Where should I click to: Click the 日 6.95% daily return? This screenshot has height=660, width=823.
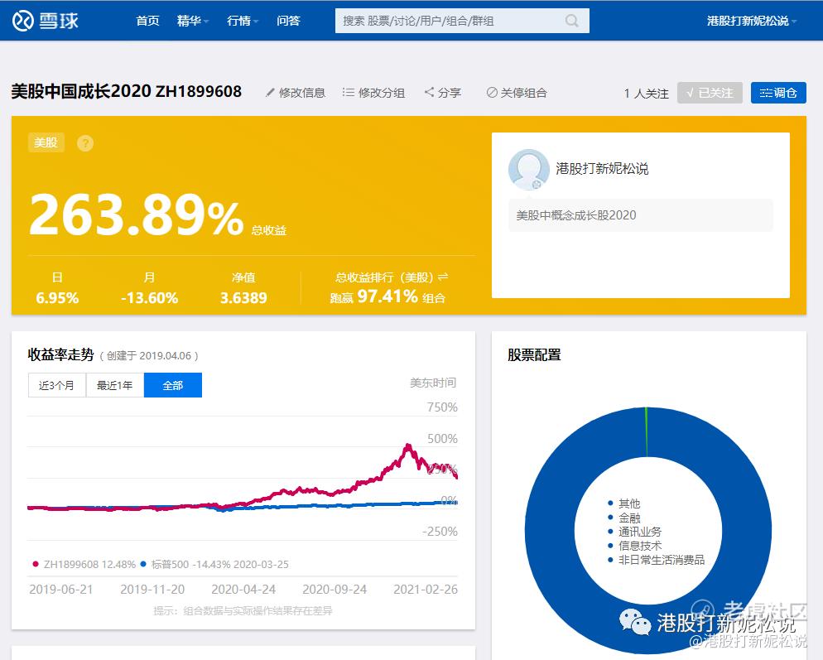[57, 298]
